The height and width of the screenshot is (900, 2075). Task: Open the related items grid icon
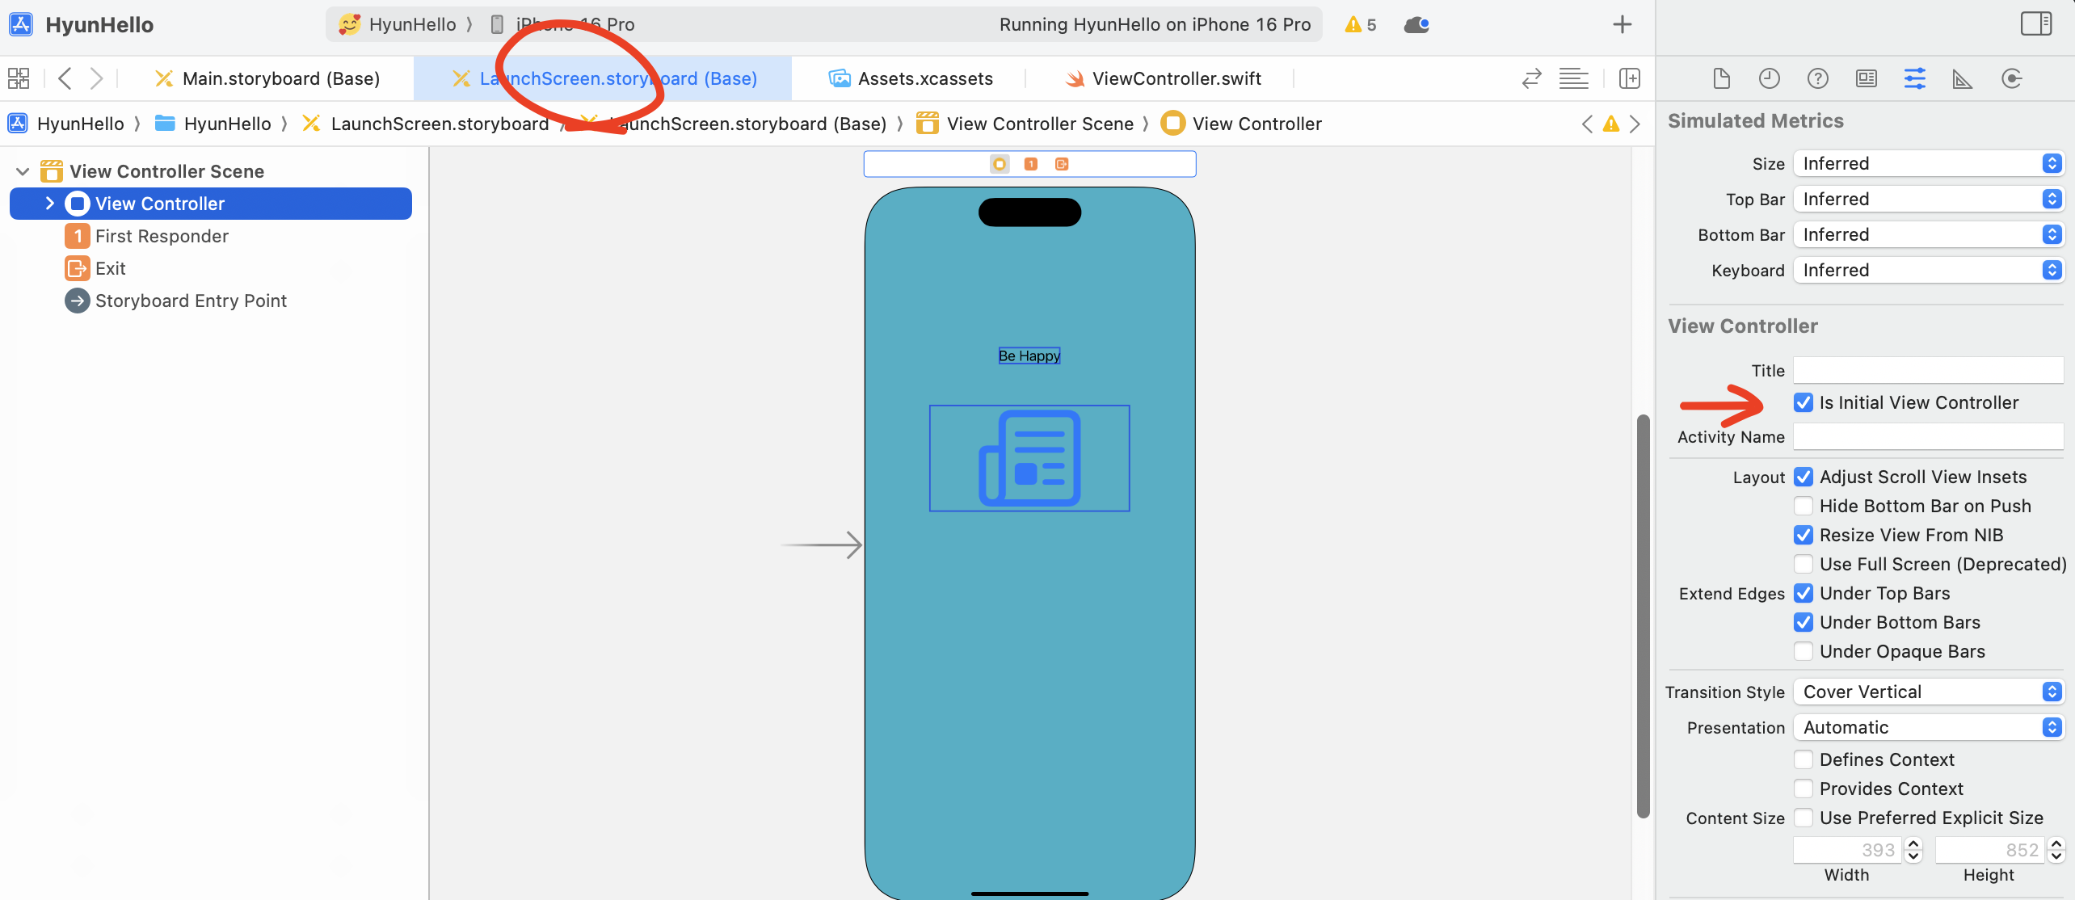tap(19, 78)
